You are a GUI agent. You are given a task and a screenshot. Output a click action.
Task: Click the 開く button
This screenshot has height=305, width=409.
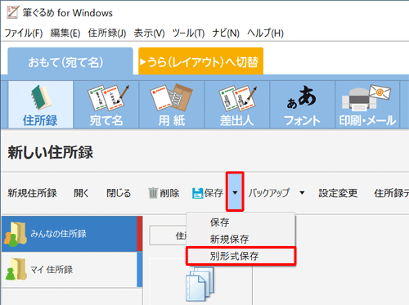coord(81,193)
